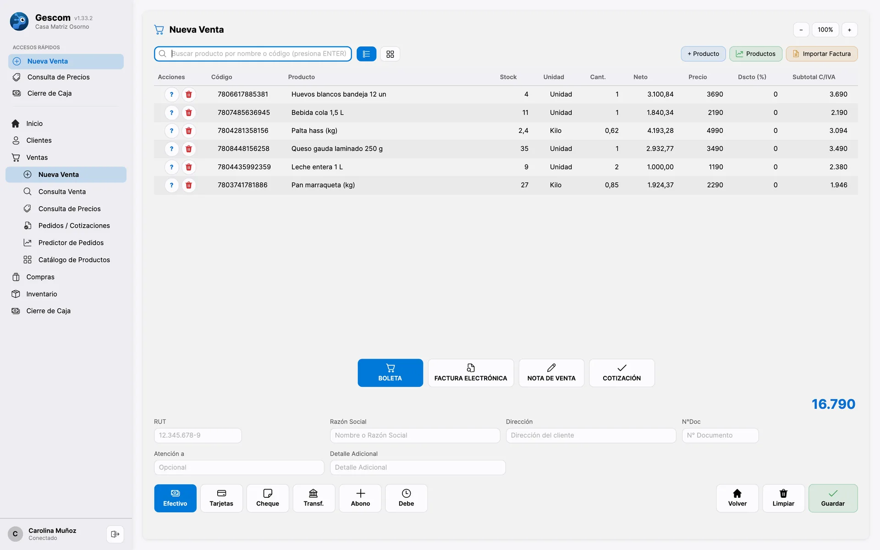
Task: Click Importar Factura button
Action: click(822, 54)
